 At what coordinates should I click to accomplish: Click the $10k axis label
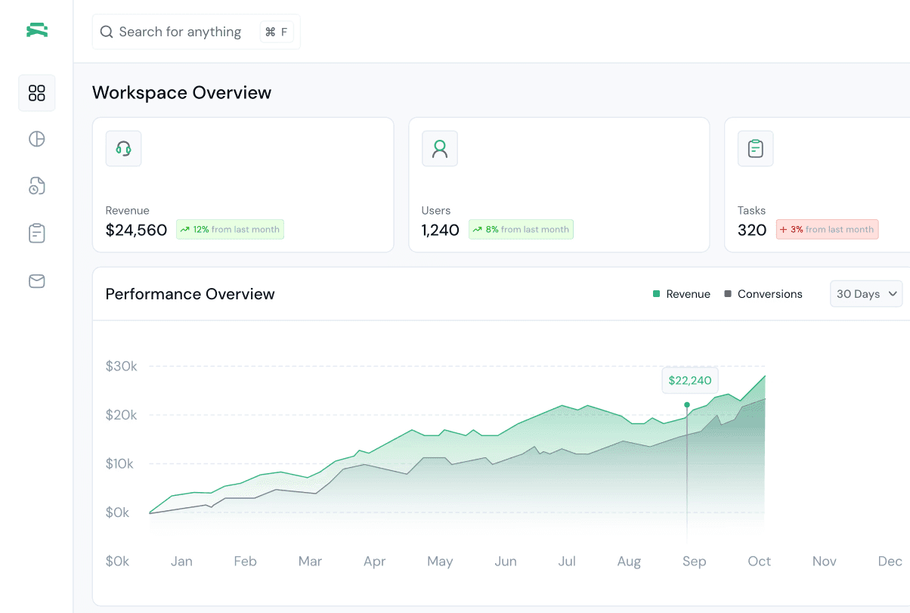[119, 464]
